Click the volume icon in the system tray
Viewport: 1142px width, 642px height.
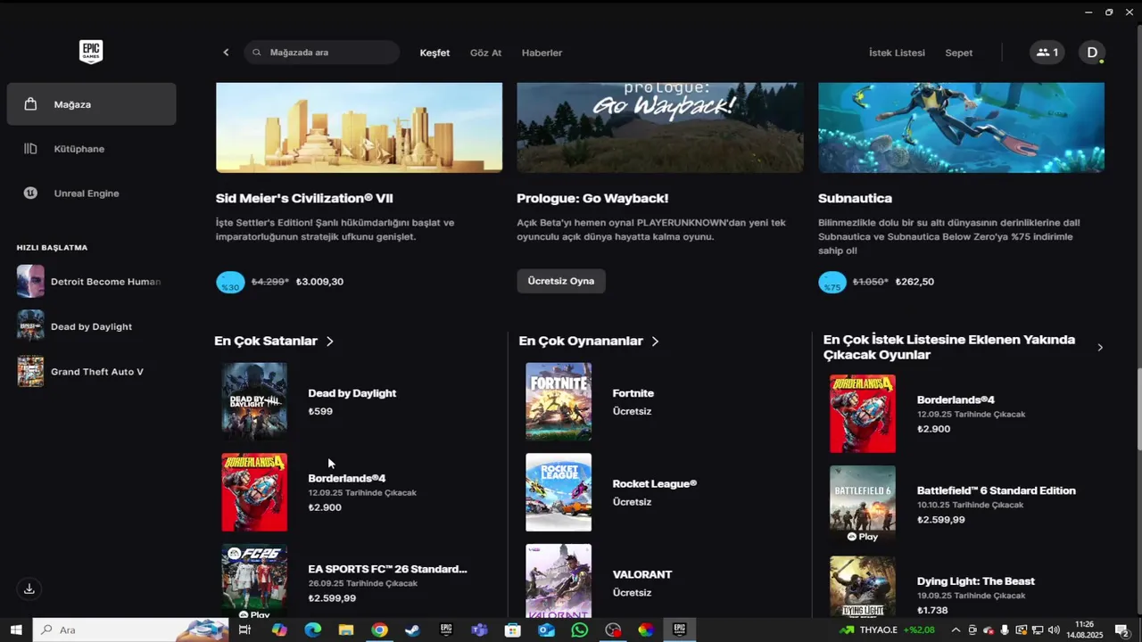[1054, 630]
